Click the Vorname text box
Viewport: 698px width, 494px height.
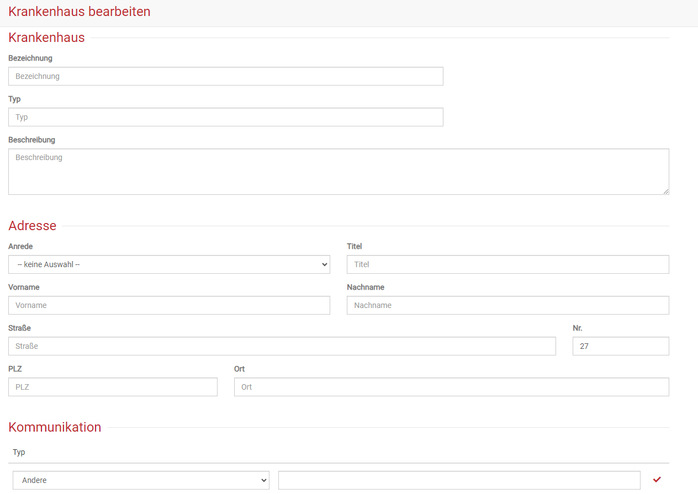[x=169, y=305]
